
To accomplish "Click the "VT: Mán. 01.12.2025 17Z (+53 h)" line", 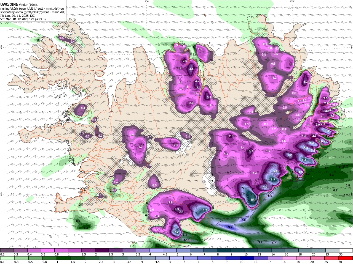I will (x=23, y=19).
